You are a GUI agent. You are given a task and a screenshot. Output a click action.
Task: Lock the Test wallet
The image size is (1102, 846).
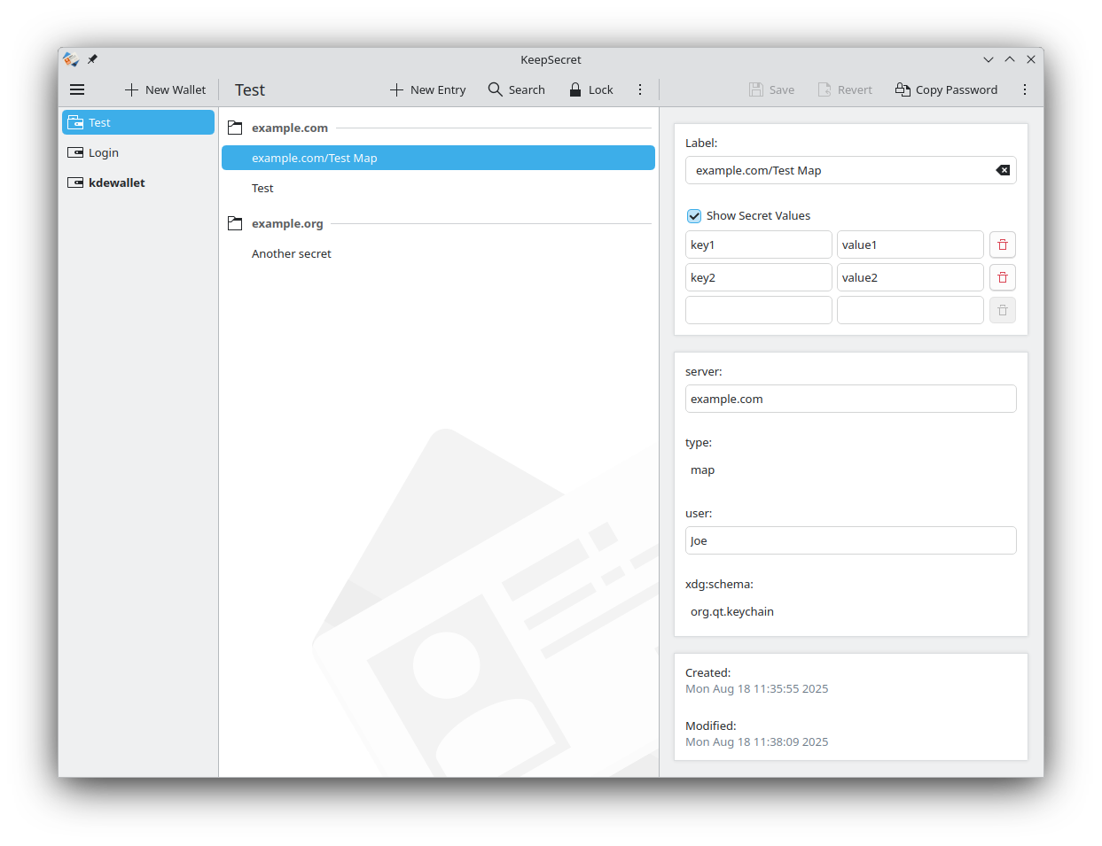click(591, 89)
